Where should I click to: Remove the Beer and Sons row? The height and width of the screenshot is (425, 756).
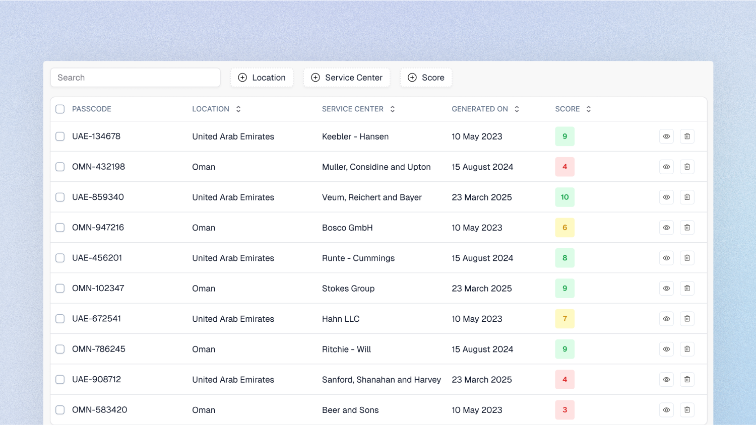[x=687, y=410]
